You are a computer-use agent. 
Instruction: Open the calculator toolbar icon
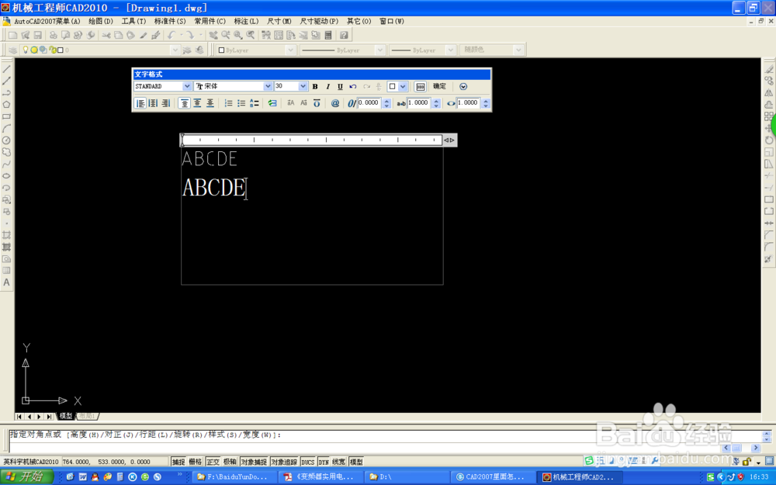click(x=328, y=35)
